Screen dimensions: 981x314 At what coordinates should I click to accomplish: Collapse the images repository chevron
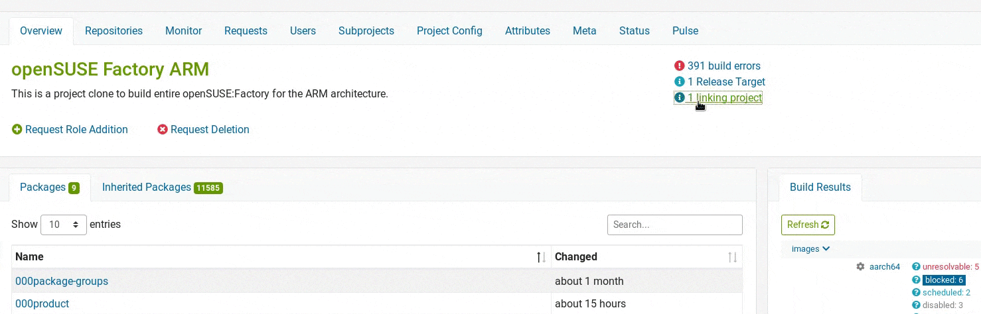(x=826, y=249)
